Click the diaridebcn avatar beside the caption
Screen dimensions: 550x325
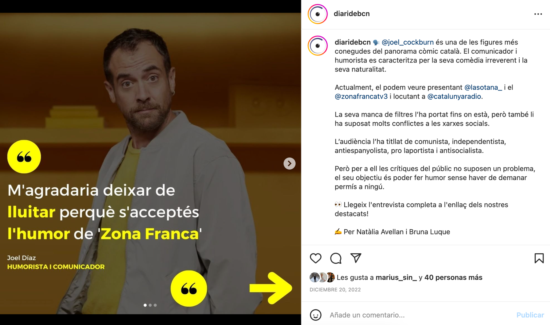click(x=318, y=46)
